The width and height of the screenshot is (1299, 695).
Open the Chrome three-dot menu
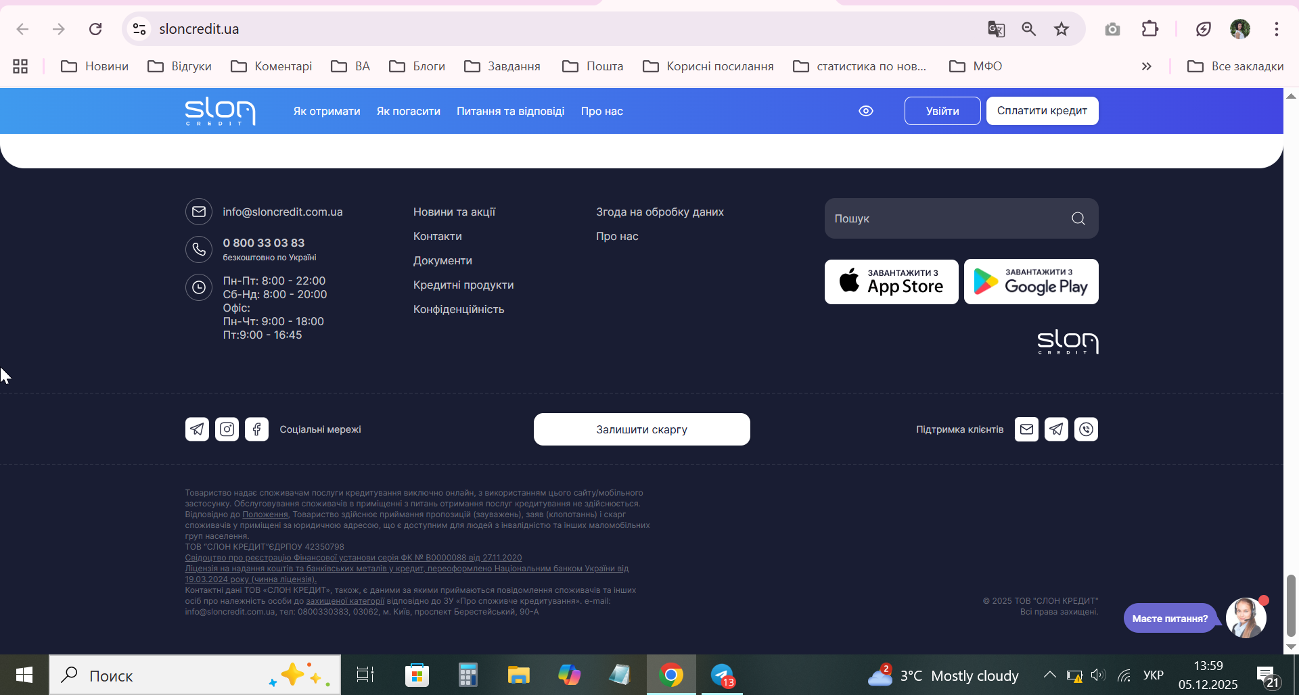pyautogui.click(x=1277, y=29)
